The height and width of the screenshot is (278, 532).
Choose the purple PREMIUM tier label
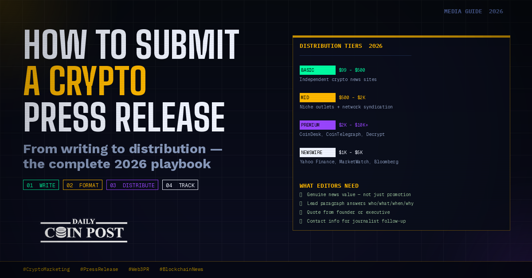(317, 125)
